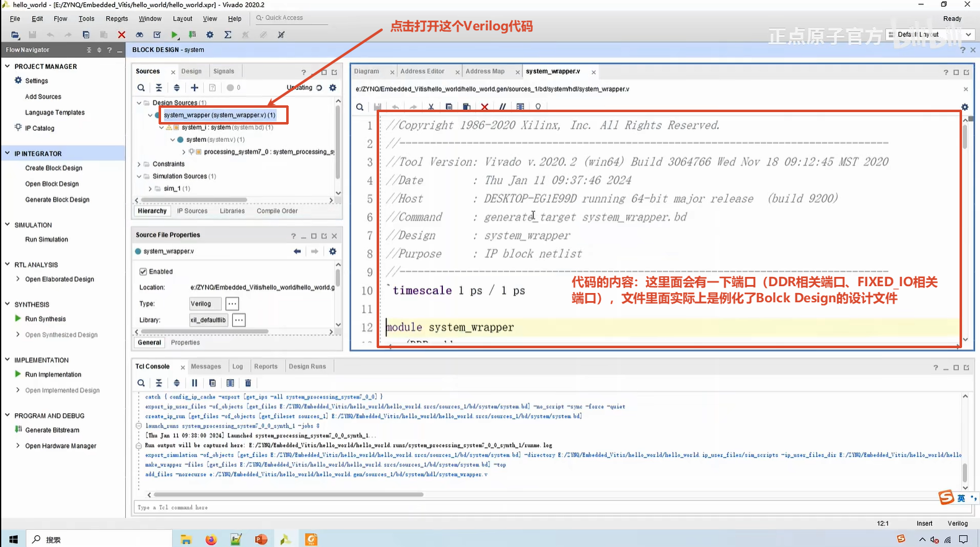This screenshot has width=980, height=547.
Task: Click the lightbulb icon in editor toolbar
Action: point(538,107)
